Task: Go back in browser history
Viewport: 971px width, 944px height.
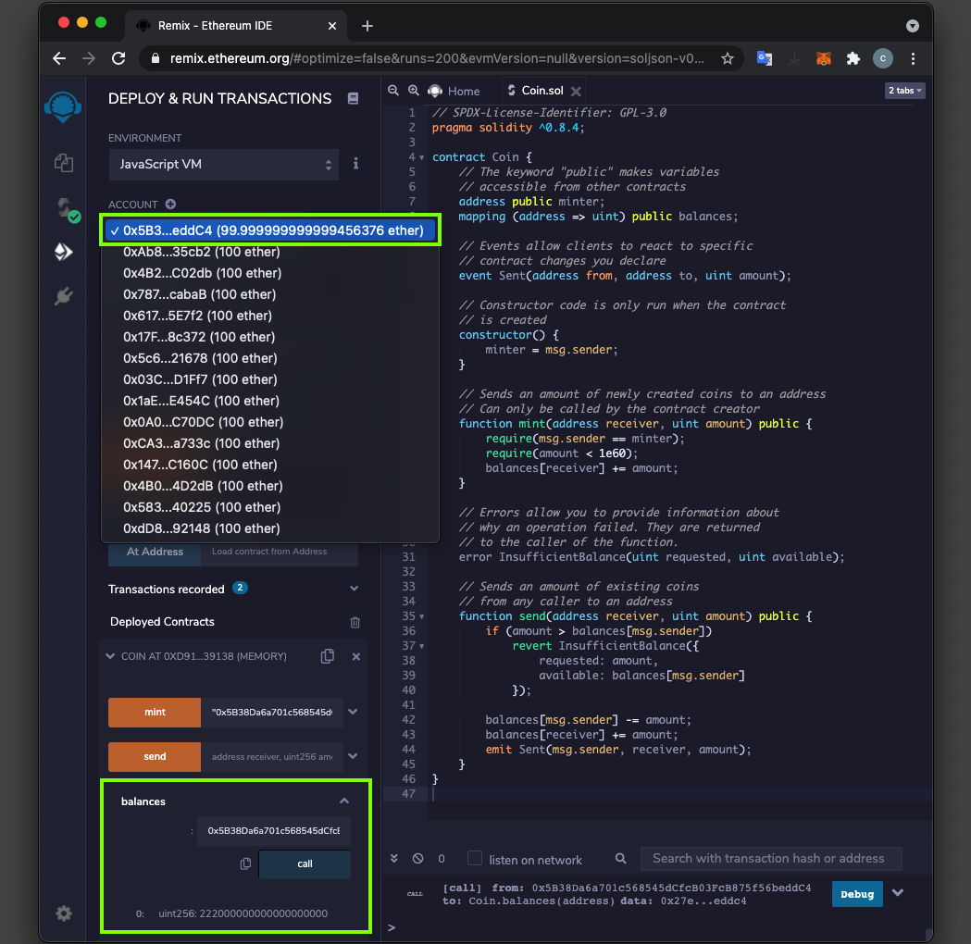Action: 59,58
